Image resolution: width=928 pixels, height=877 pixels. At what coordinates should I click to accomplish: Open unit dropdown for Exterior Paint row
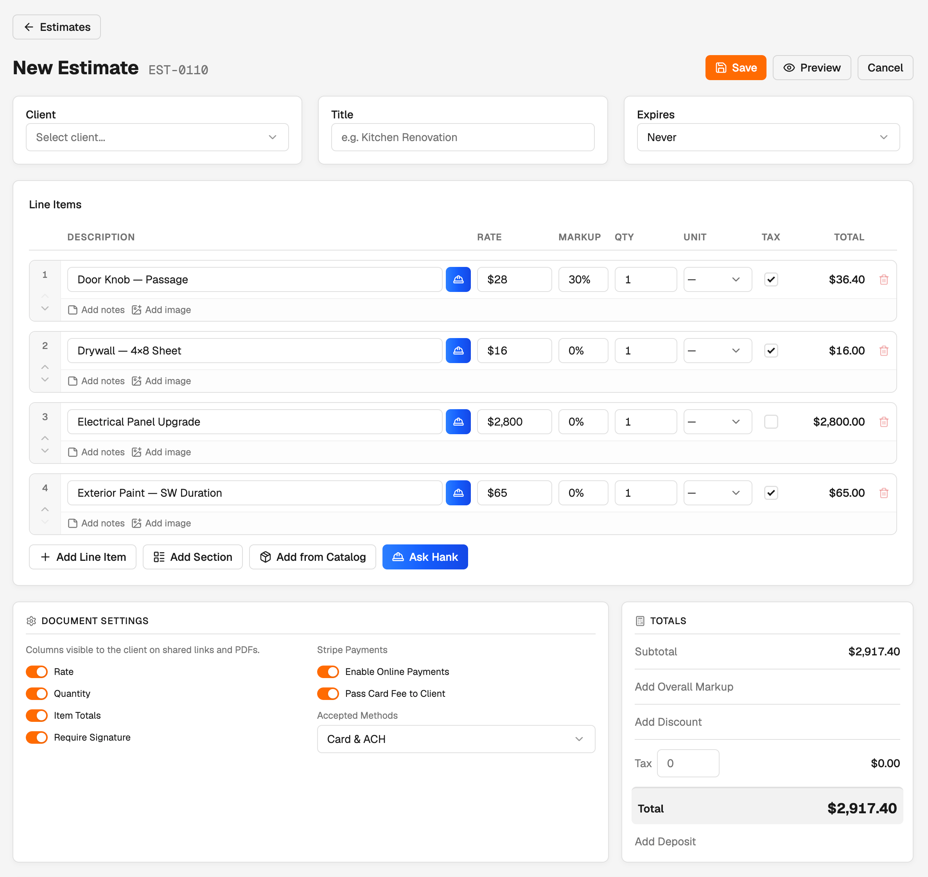point(718,493)
